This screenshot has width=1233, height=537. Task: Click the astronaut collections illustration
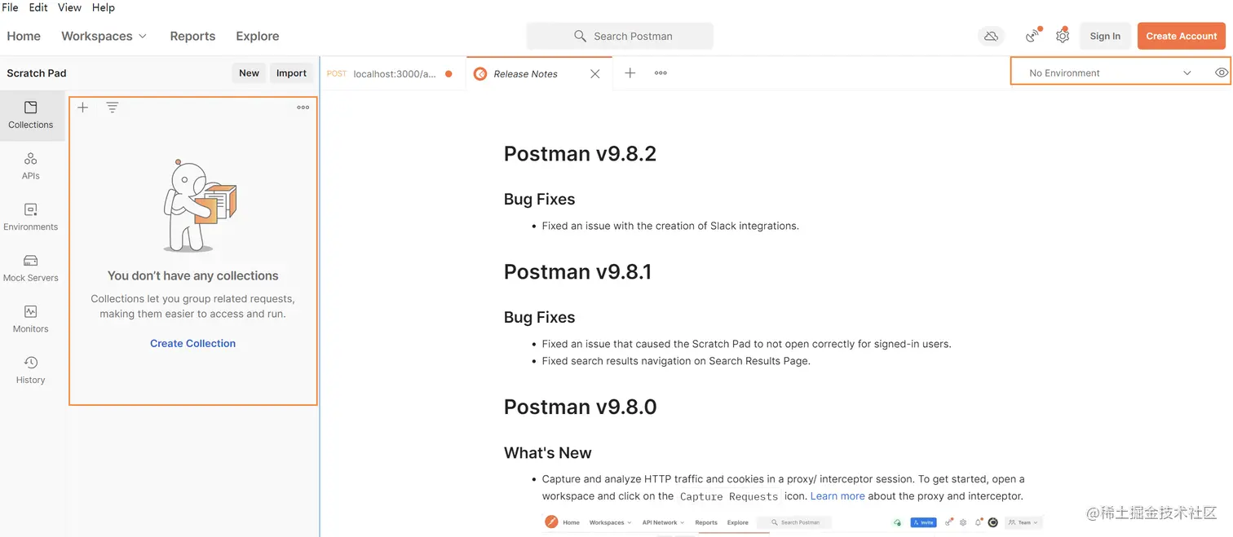tap(200, 205)
